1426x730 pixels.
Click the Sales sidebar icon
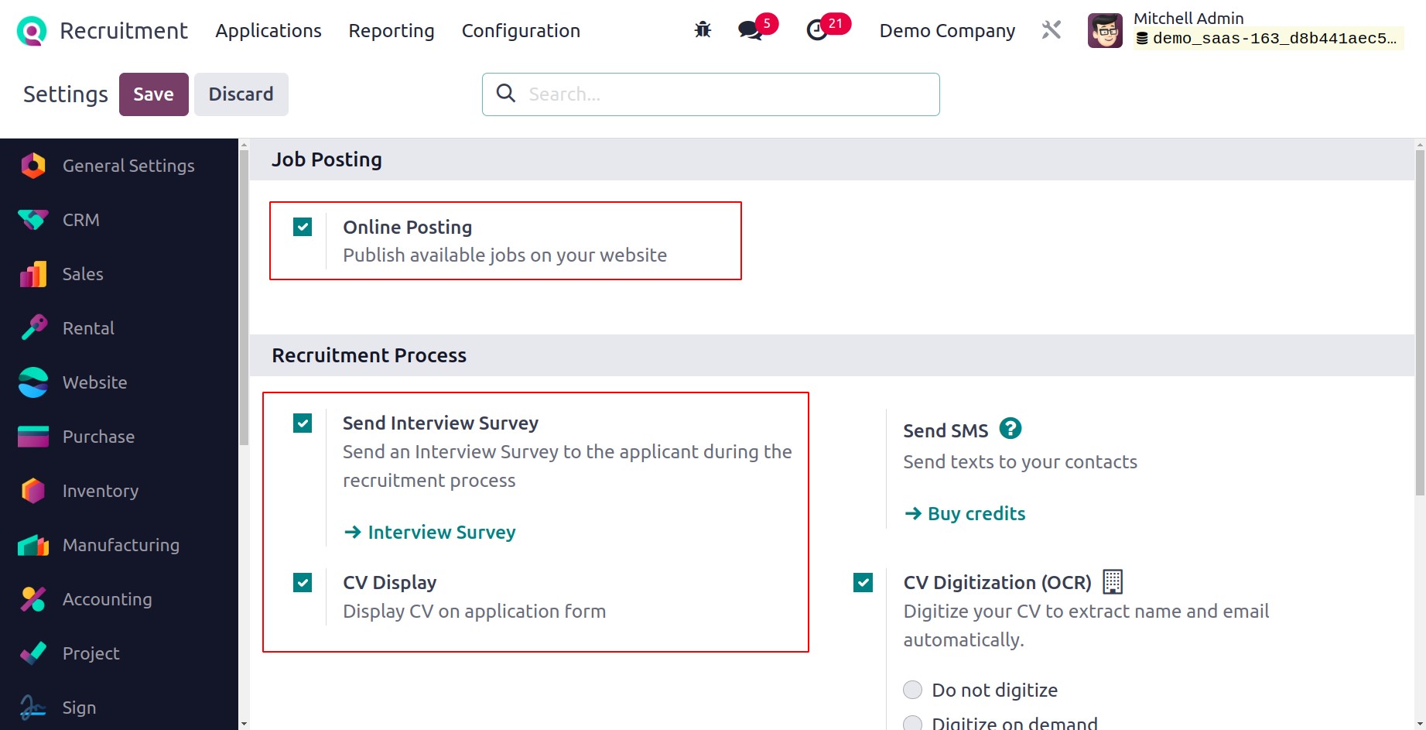[x=32, y=274]
